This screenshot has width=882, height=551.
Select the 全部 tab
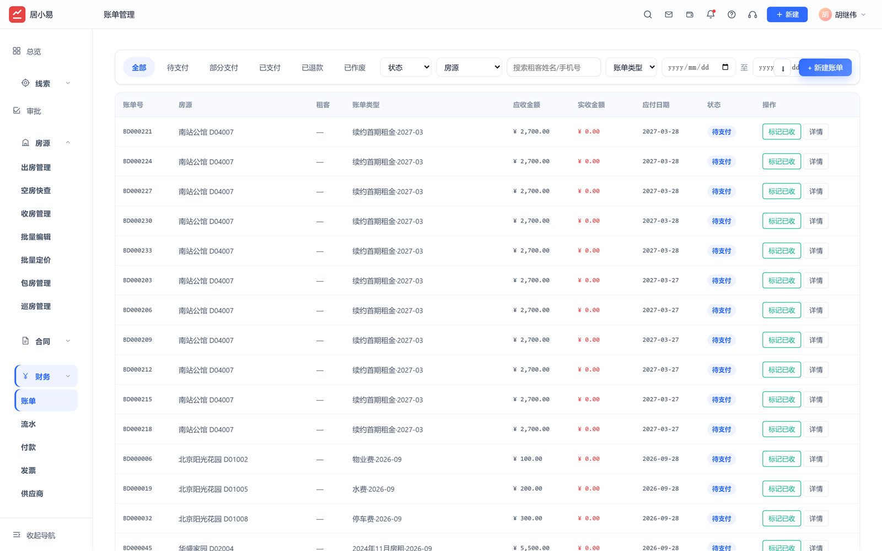139,67
